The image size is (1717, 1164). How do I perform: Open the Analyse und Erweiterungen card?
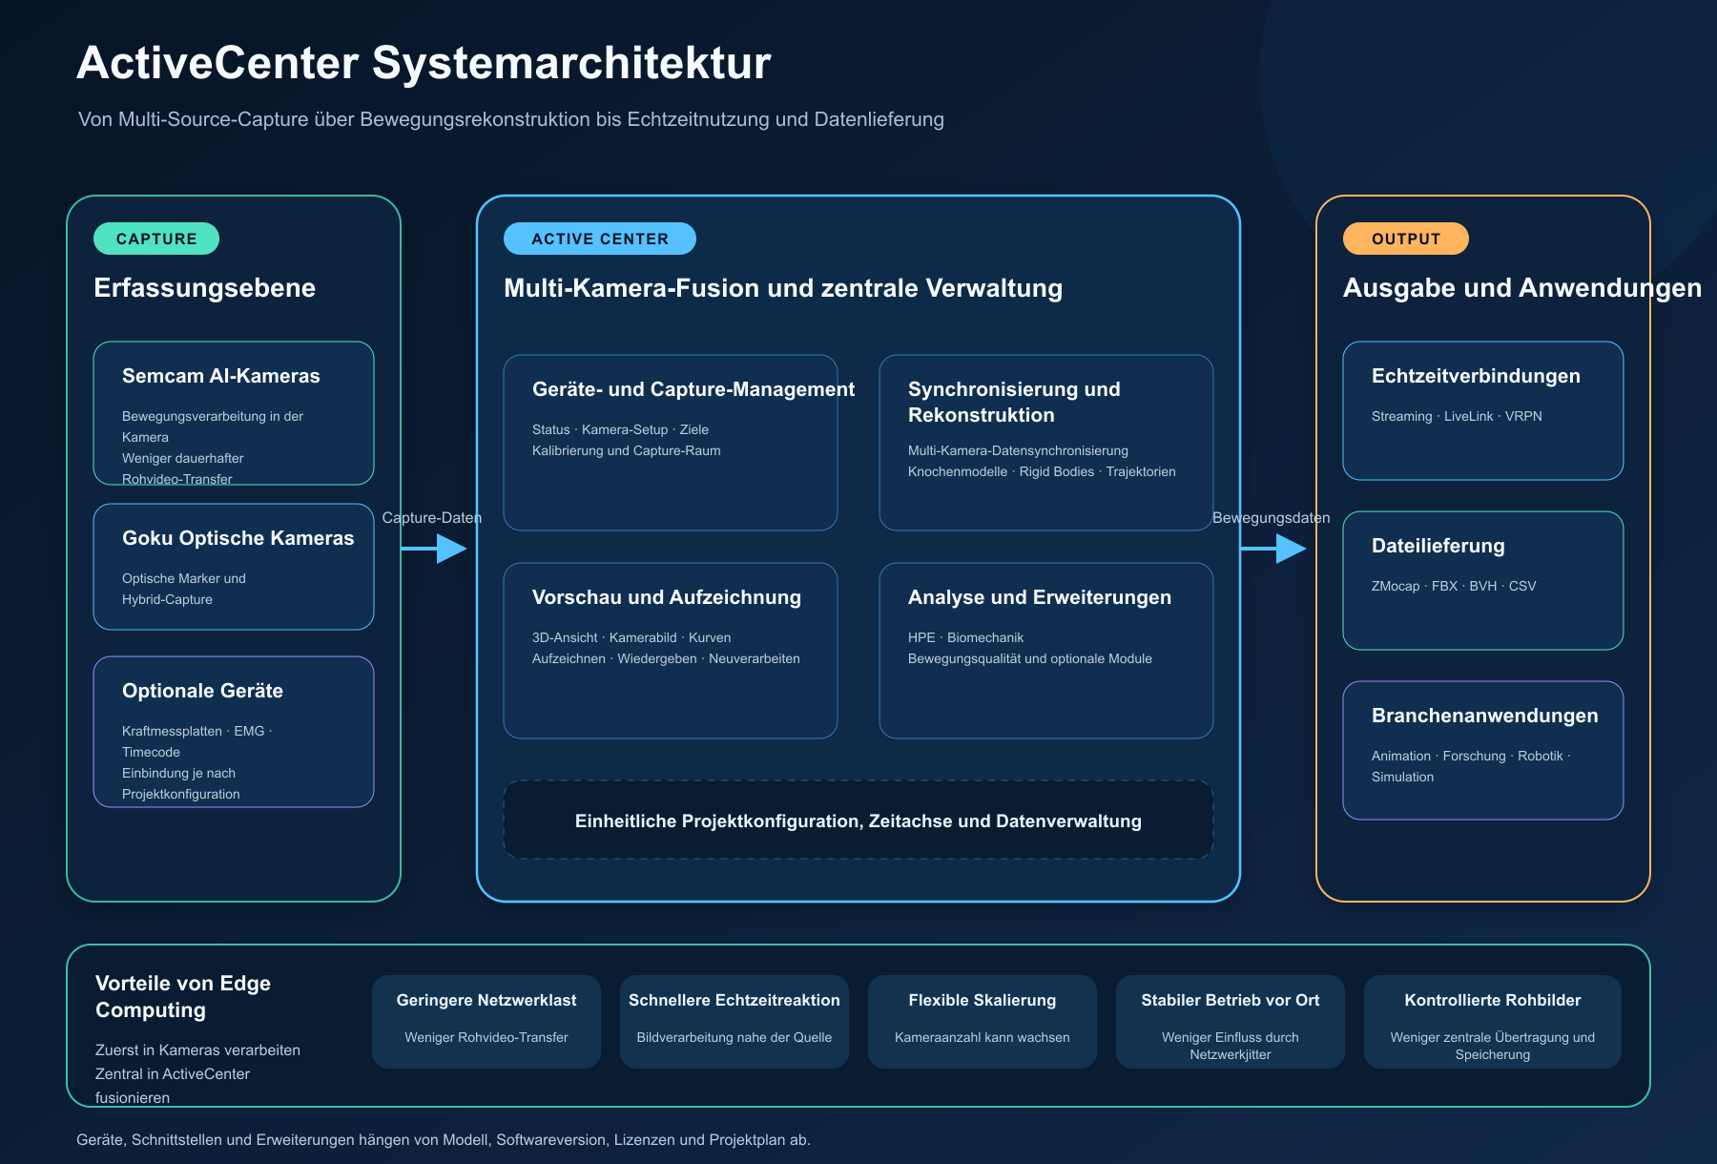[1046, 651]
